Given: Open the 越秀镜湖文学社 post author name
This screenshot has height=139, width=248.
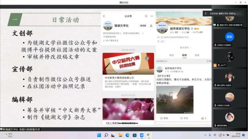Looking at the screenshot, I should click(x=173, y=68).
